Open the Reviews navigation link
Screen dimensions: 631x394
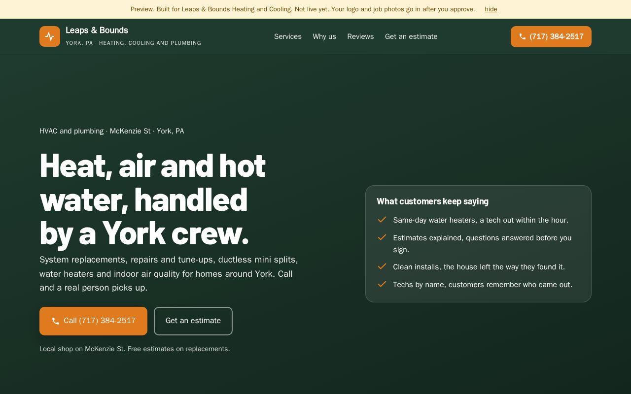360,36
